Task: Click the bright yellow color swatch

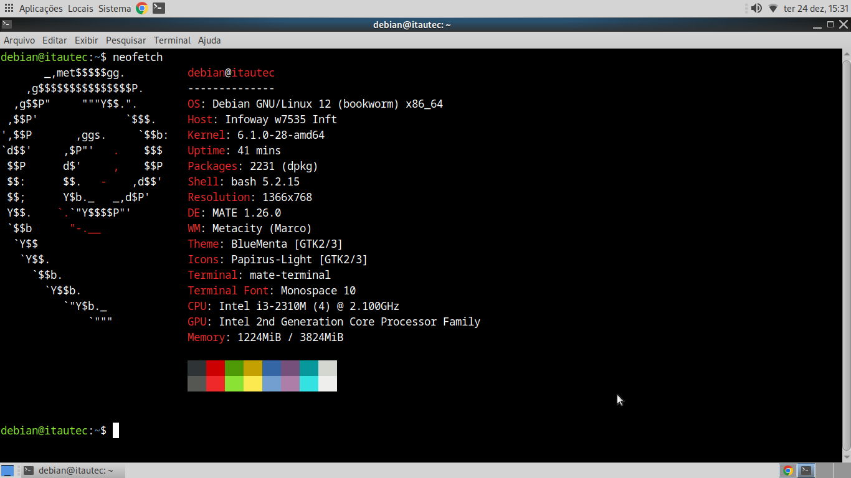Action: pyautogui.click(x=253, y=383)
